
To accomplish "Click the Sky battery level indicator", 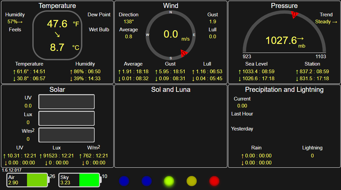I will (80, 180).
